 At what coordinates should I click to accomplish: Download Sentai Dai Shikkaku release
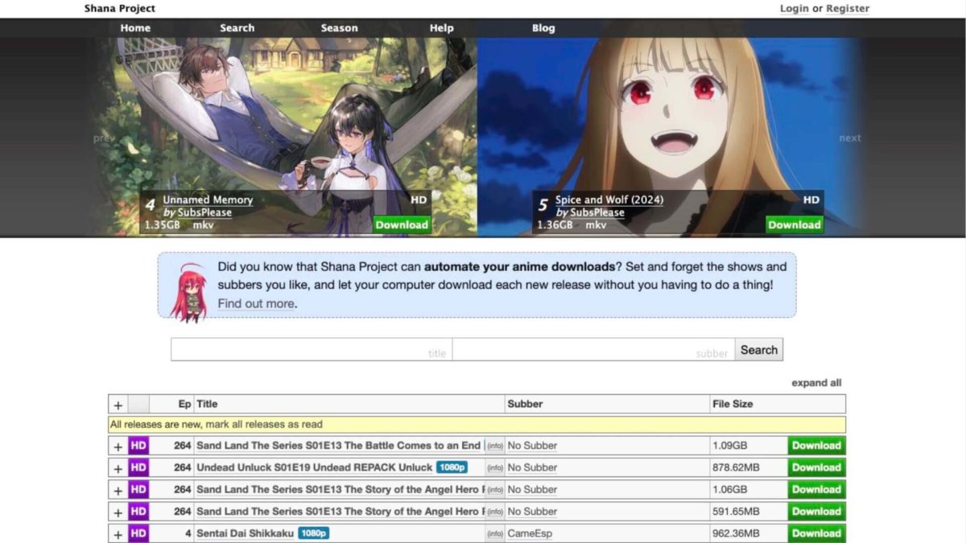point(816,533)
